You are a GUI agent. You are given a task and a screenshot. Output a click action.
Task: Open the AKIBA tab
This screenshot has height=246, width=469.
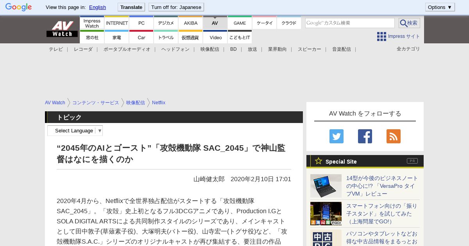(191, 23)
